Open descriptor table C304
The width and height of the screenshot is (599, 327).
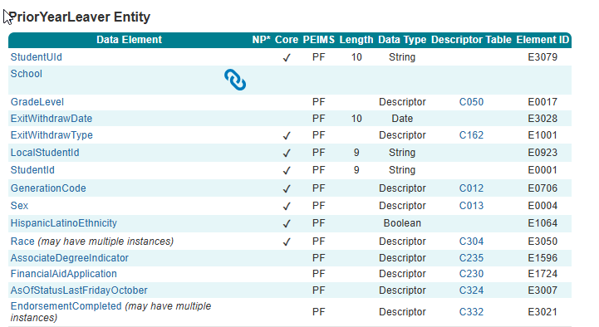(x=471, y=242)
